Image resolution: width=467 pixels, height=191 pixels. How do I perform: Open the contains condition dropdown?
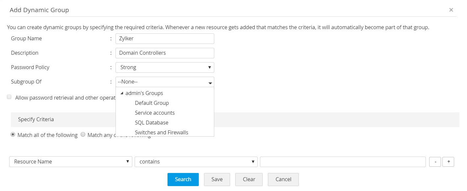pyautogui.click(x=196, y=162)
